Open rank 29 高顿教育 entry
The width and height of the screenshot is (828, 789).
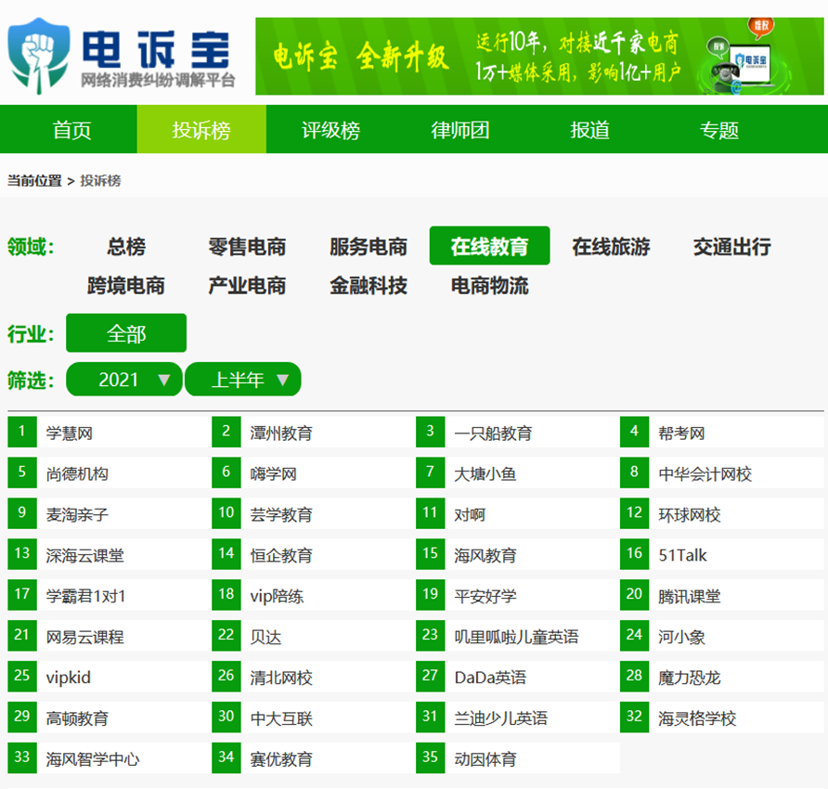[x=110, y=717]
